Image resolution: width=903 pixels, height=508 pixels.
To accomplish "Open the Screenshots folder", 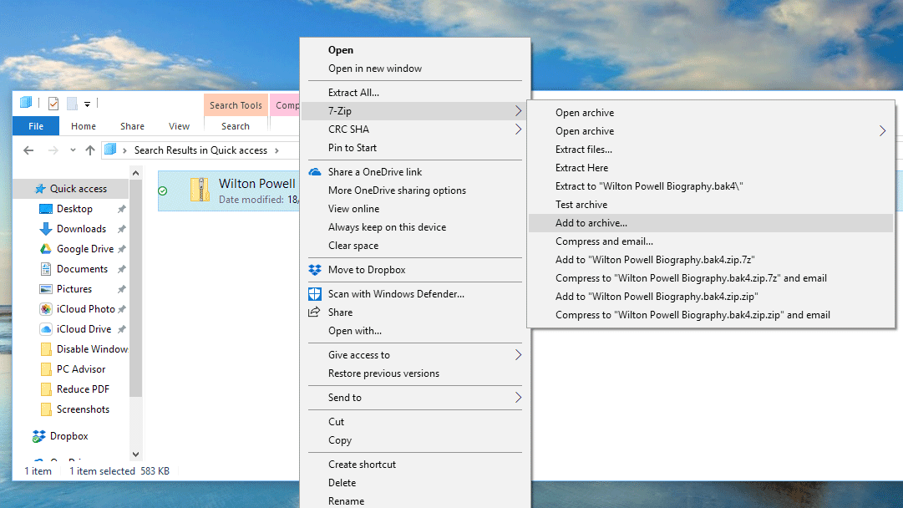I will 84,409.
